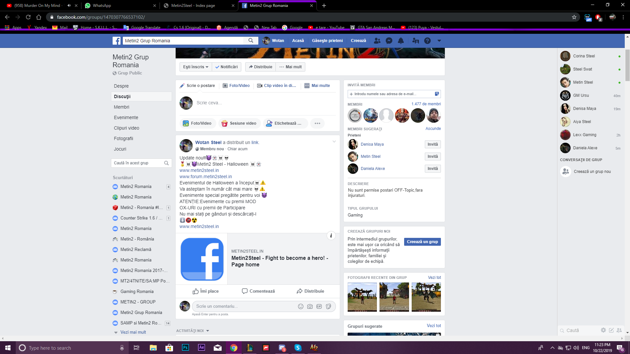Open Mai mult menu under cover

[291, 67]
